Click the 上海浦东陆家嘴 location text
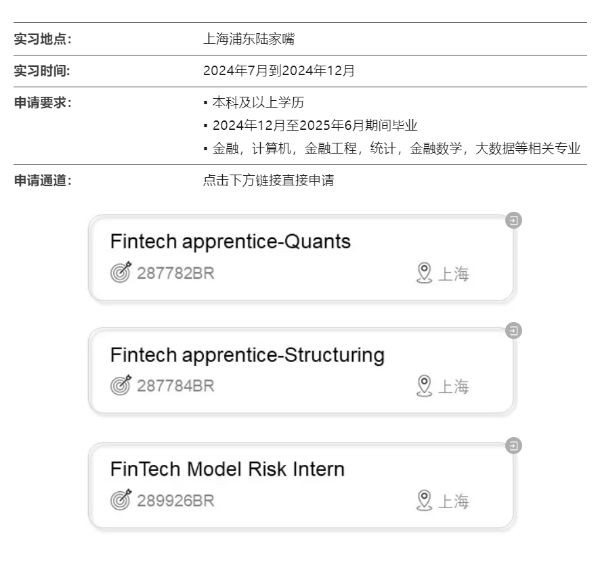The height and width of the screenshot is (567, 598). point(249,39)
